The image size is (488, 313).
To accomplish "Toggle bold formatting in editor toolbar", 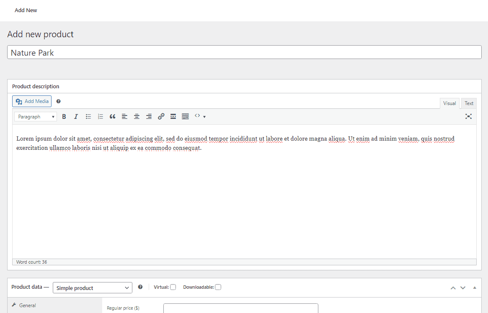I will [x=64, y=117].
